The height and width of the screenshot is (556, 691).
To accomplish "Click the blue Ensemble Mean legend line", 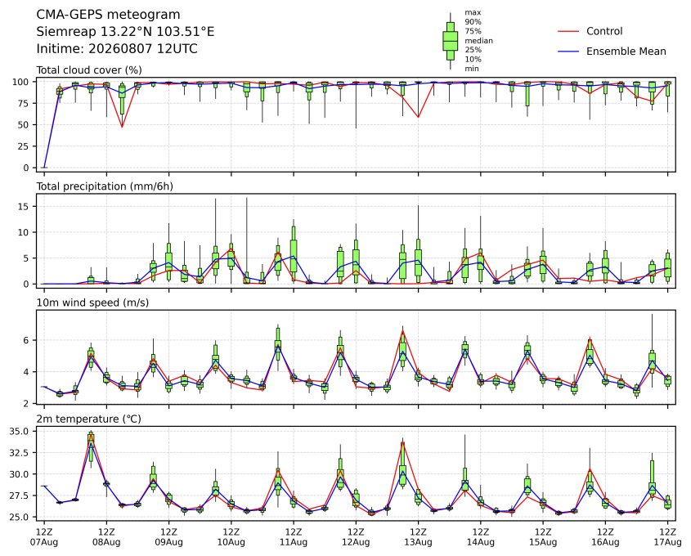I will (568, 52).
